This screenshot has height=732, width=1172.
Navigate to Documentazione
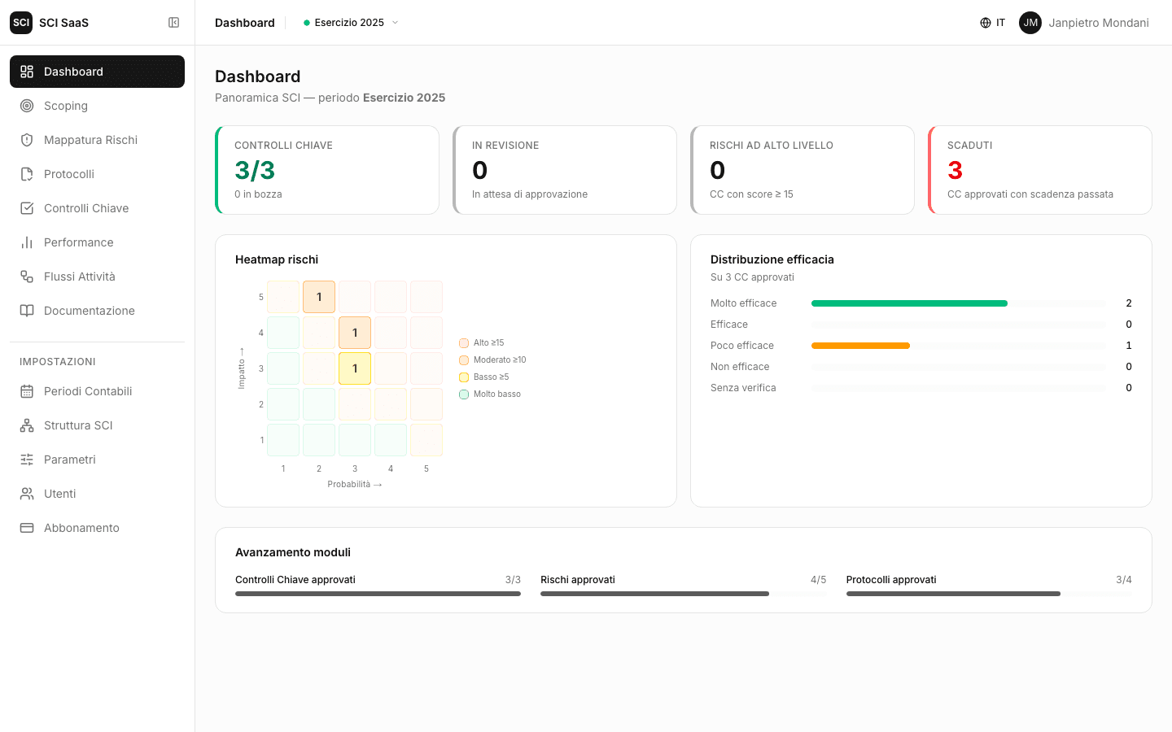(x=97, y=311)
